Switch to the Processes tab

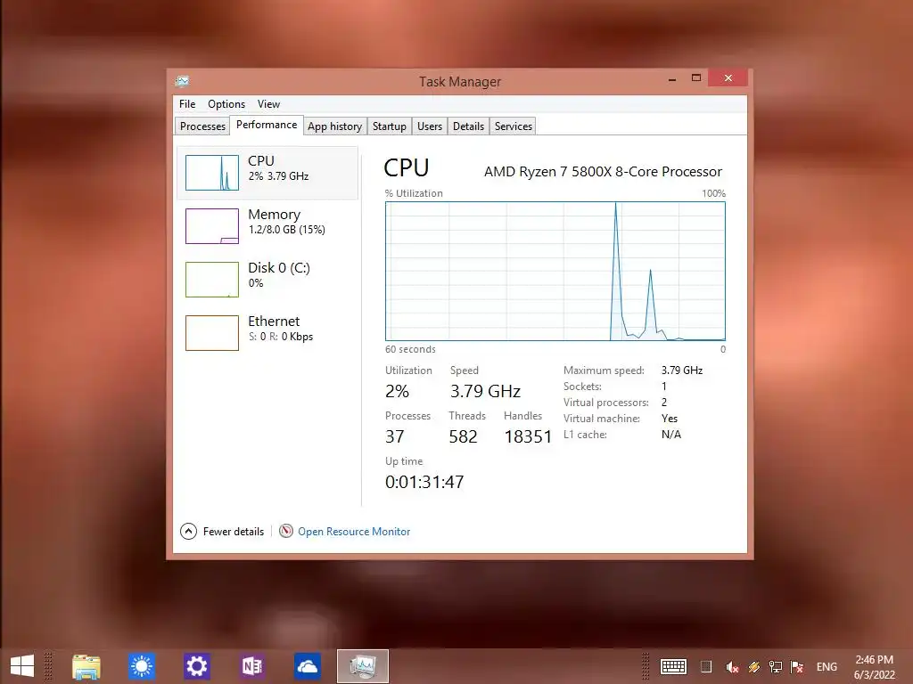[202, 126]
